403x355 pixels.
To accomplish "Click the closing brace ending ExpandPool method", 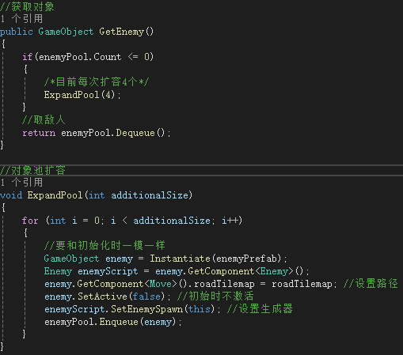I will click(2, 346).
